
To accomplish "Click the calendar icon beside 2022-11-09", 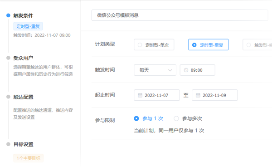I will click(x=198, y=95).
